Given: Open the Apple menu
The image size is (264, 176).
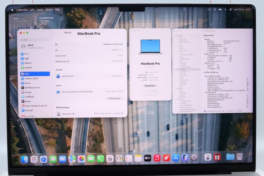Looking at the screenshot, I should tap(12, 10).
